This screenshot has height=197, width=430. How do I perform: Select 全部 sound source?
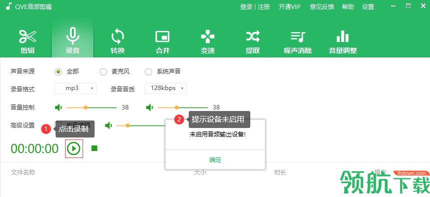[x=58, y=72]
